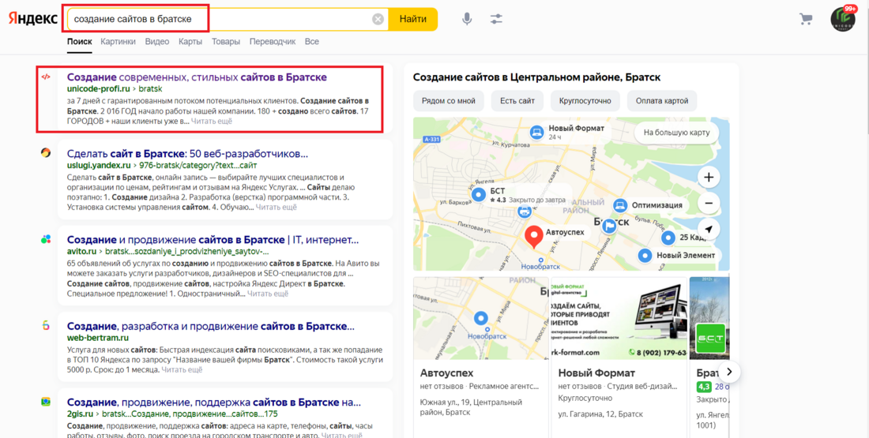Screen dimensions: 869x438
Task: Click the web-bertram.ru result favicon
Action: 46,326
